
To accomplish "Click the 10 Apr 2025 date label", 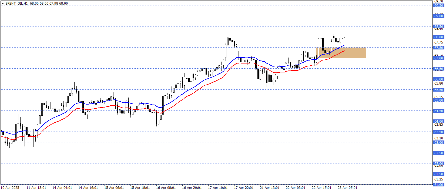I will pos(10,188).
